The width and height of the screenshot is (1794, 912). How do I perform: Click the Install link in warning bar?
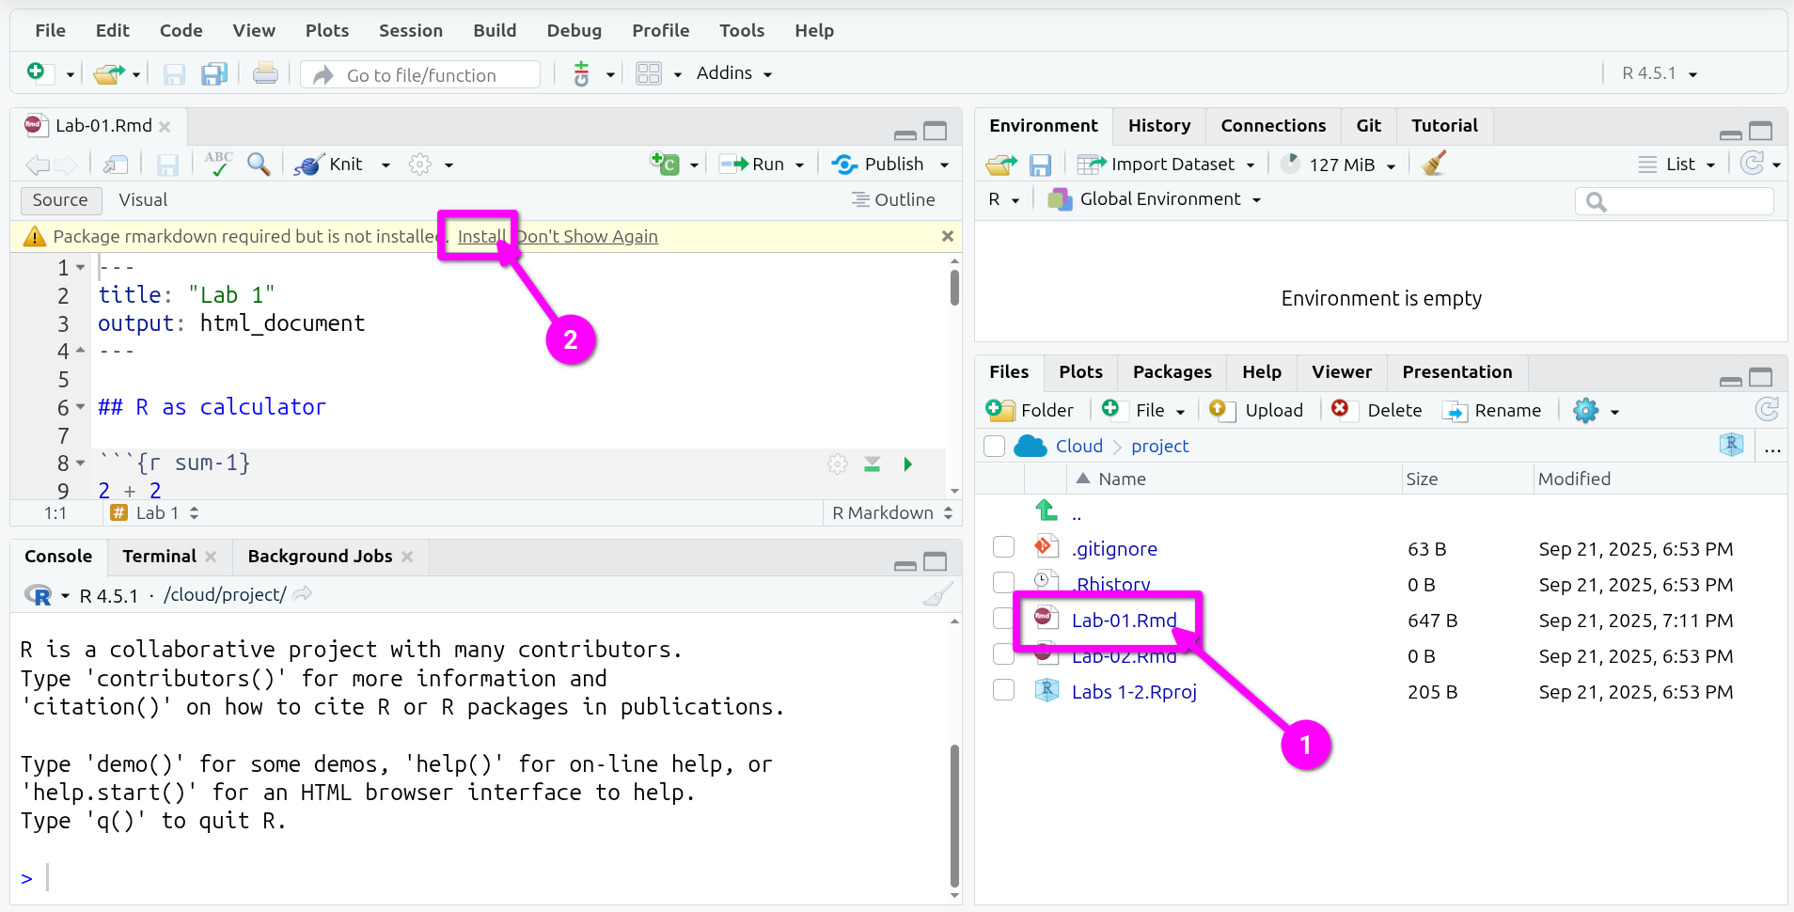point(480,237)
